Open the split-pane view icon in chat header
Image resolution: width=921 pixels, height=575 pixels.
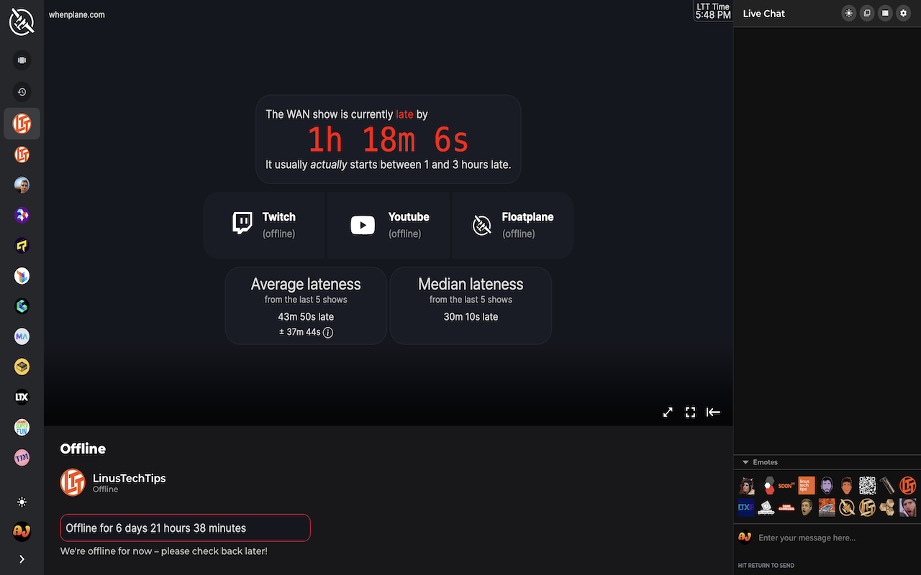coord(866,13)
